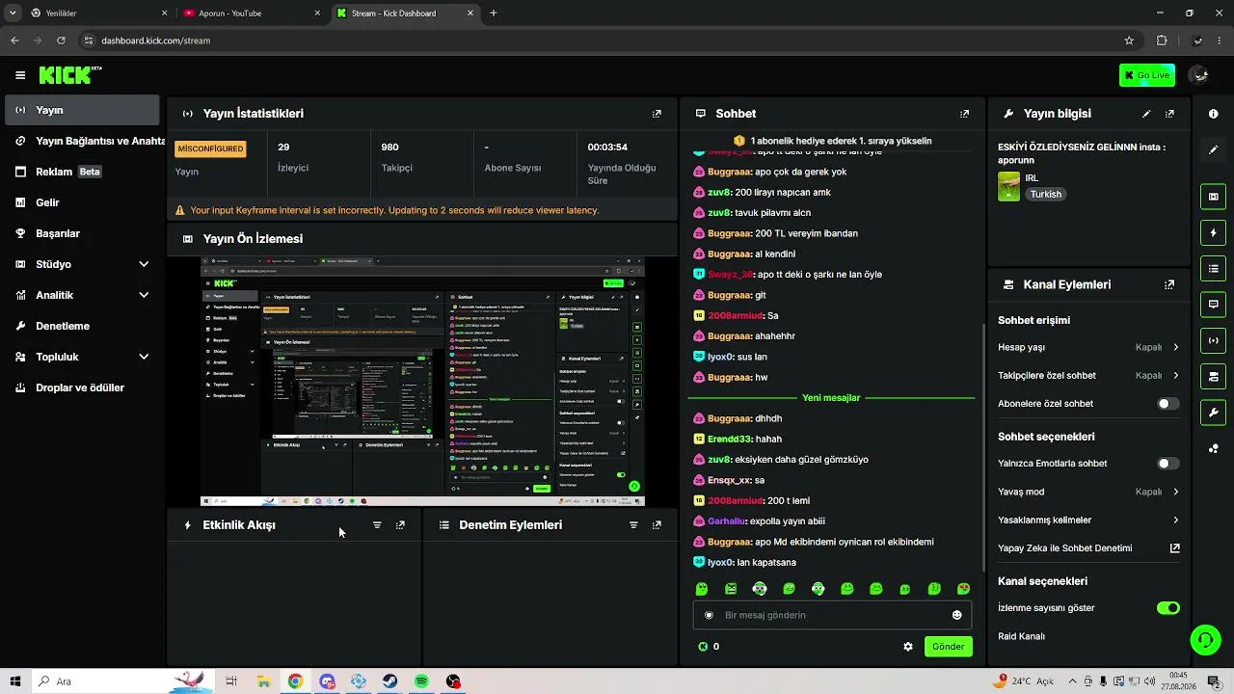The height and width of the screenshot is (694, 1234).
Task: Click the Gönder send button
Action: click(948, 647)
